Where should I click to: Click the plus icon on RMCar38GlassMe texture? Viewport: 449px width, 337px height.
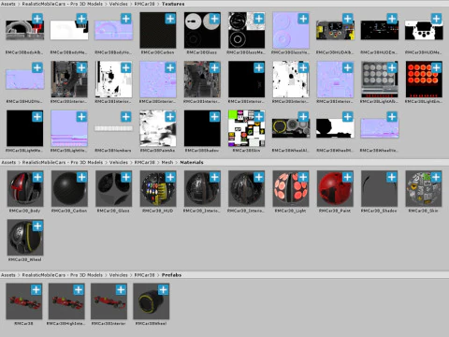pos(259,19)
